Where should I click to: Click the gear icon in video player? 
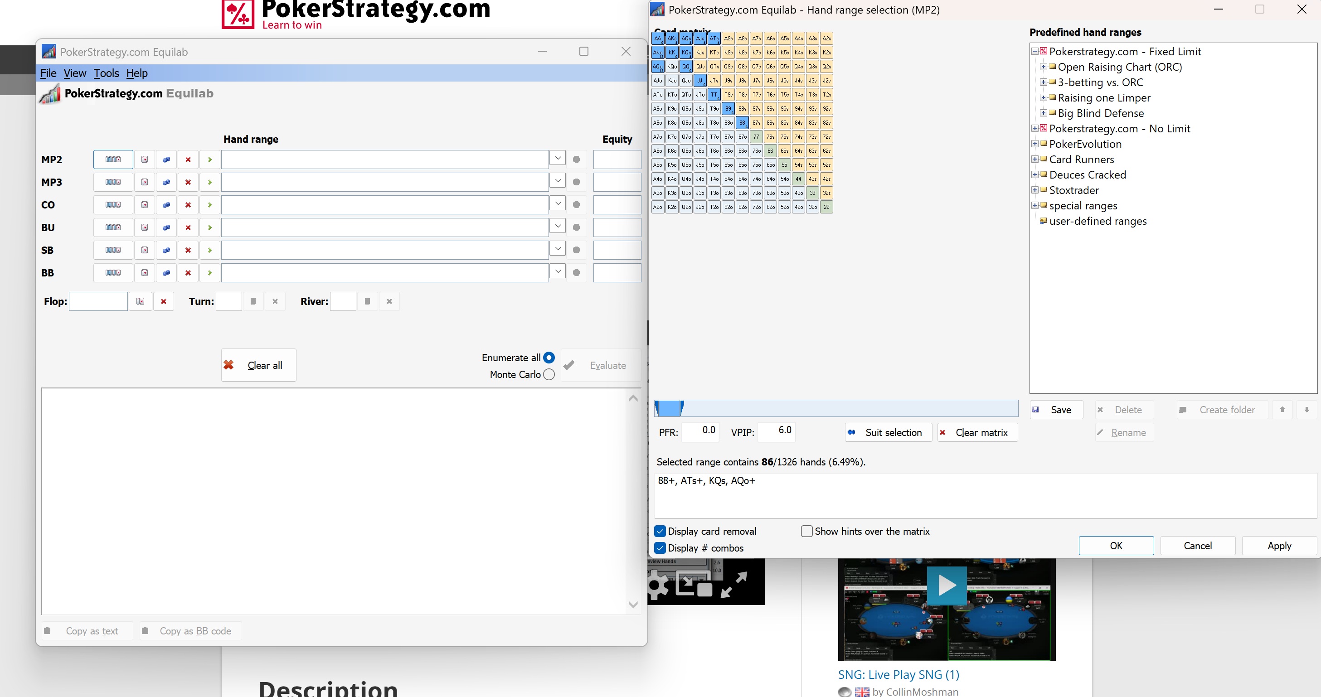pyautogui.click(x=657, y=585)
